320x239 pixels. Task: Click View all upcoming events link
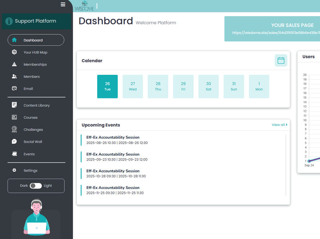[x=279, y=125]
